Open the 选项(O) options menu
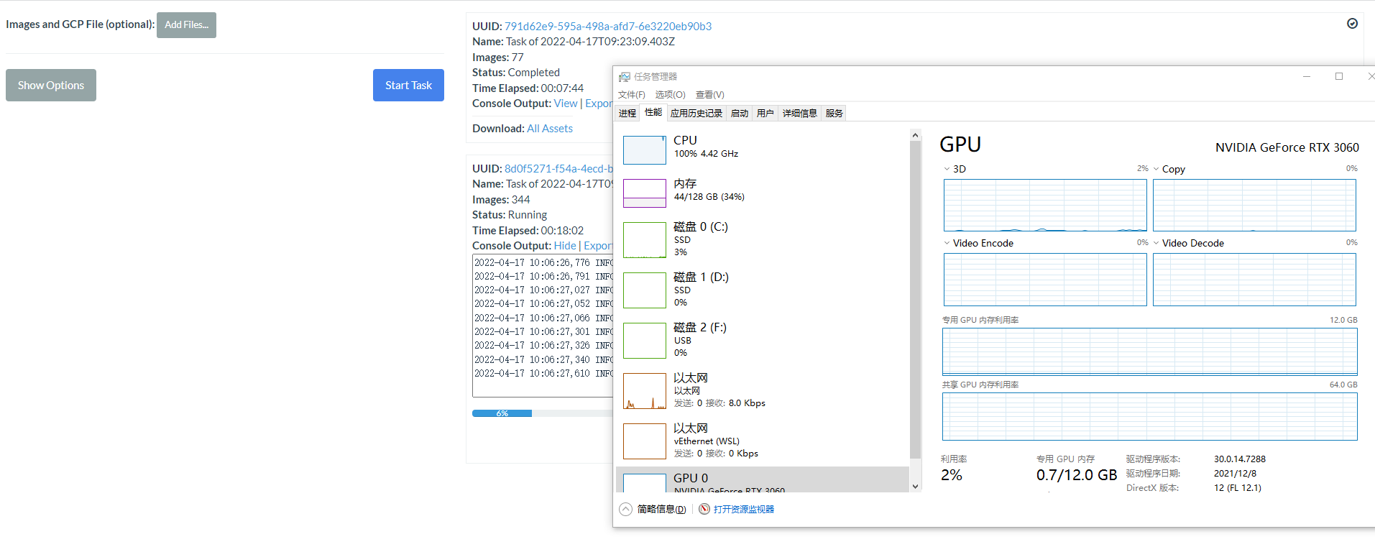The width and height of the screenshot is (1375, 547). [x=670, y=95]
